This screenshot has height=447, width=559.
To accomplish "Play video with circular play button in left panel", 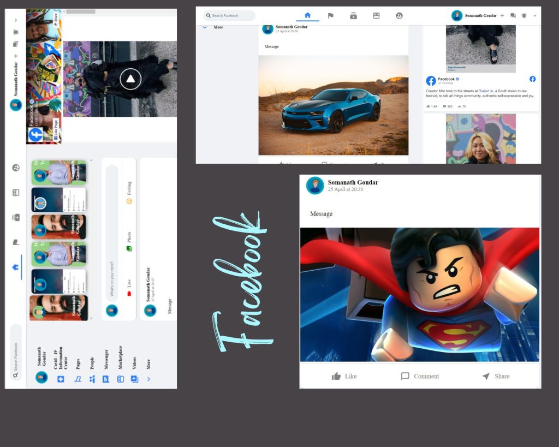I will 130,79.
